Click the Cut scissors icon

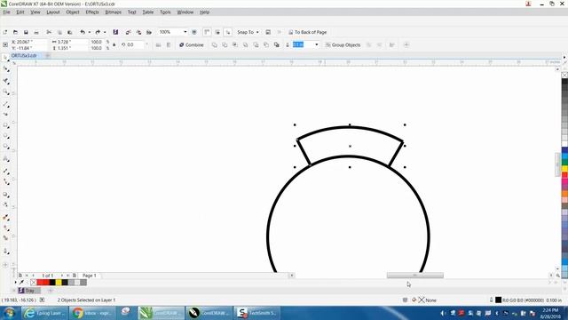(x=49, y=32)
